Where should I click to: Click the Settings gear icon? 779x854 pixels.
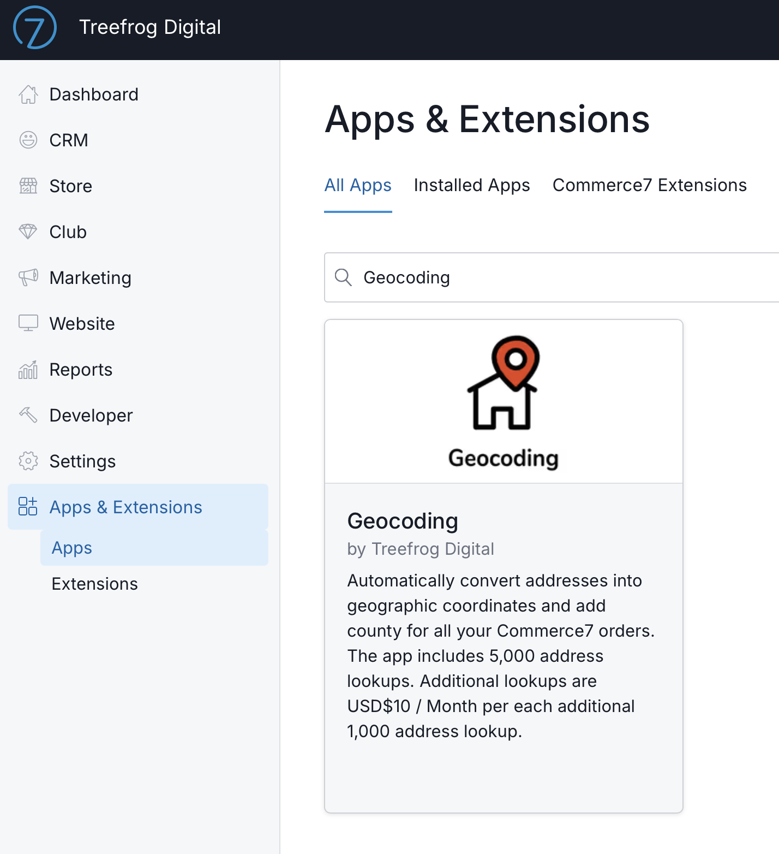(28, 461)
